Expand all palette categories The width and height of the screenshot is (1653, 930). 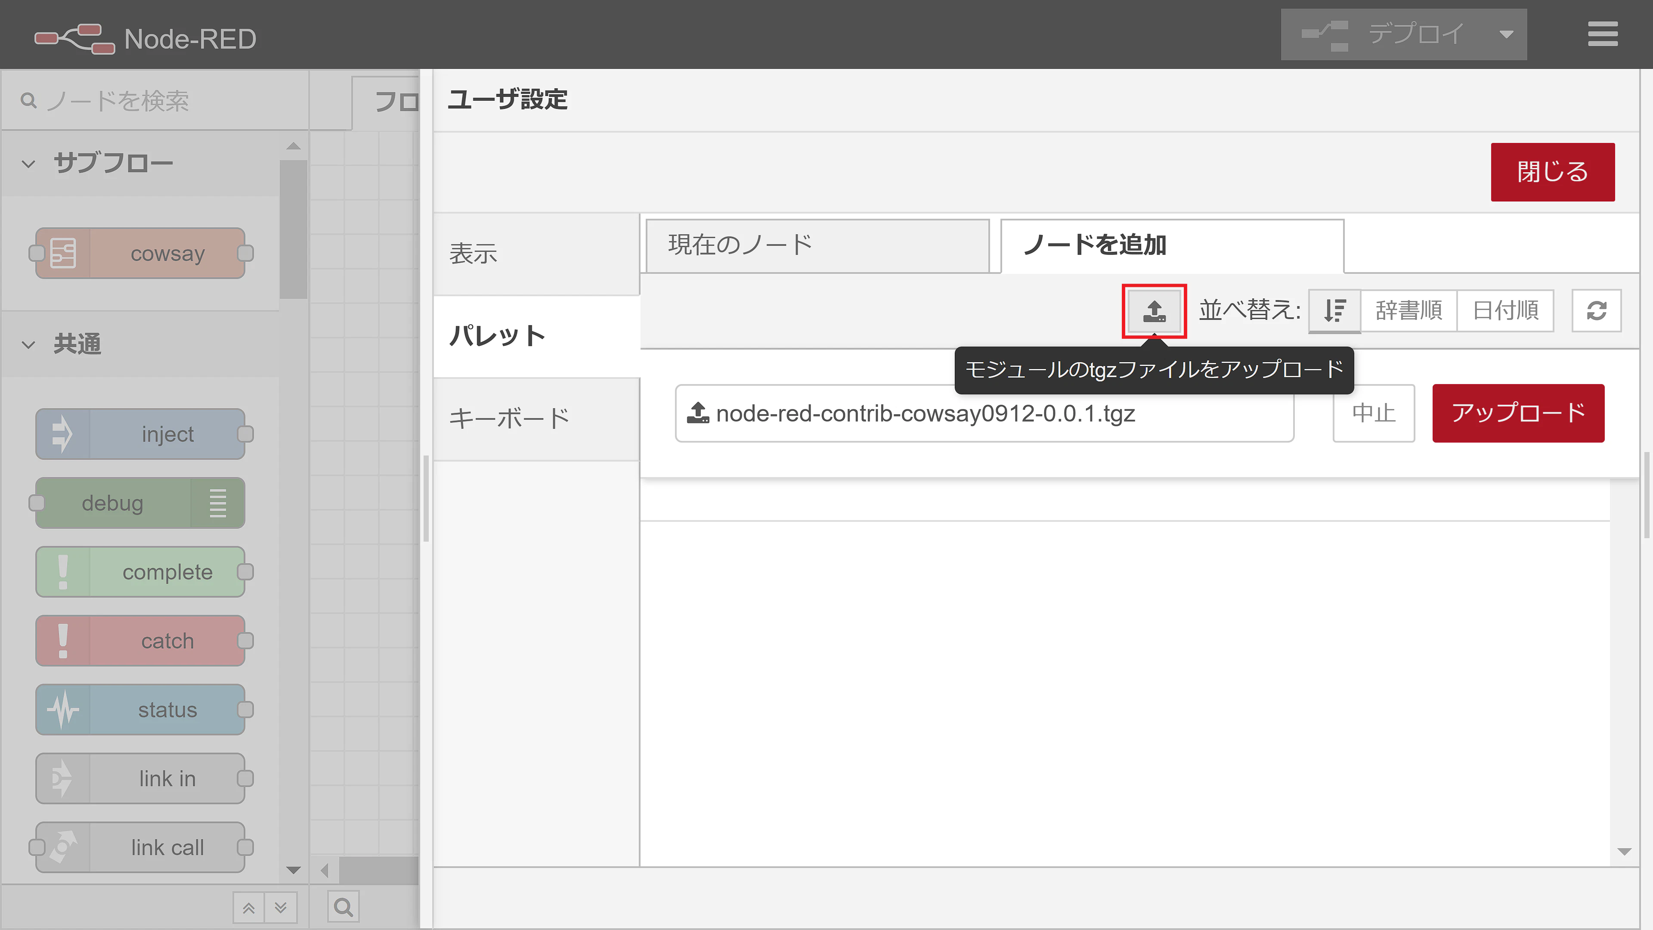pyautogui.click(x=280, y=907)
